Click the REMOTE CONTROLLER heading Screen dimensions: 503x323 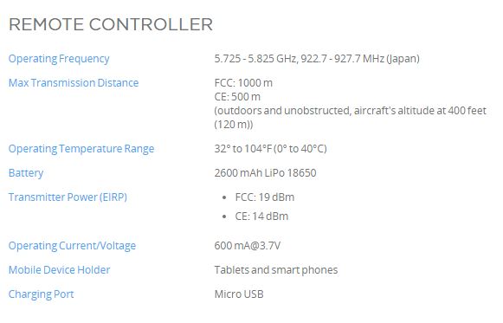click(111, 24)
